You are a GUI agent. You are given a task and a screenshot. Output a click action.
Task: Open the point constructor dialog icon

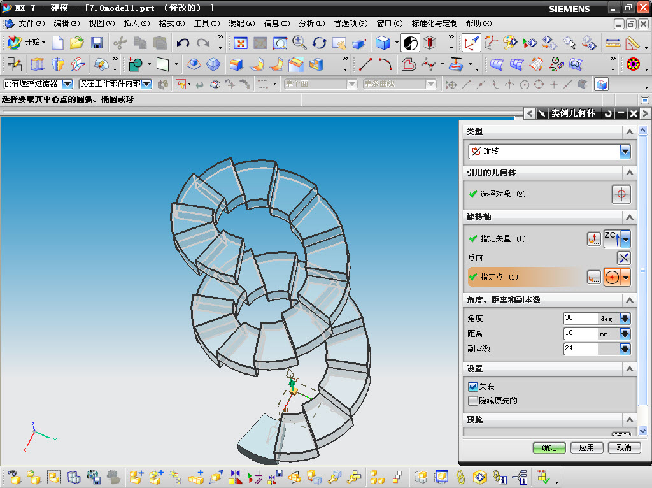[594, 277]
